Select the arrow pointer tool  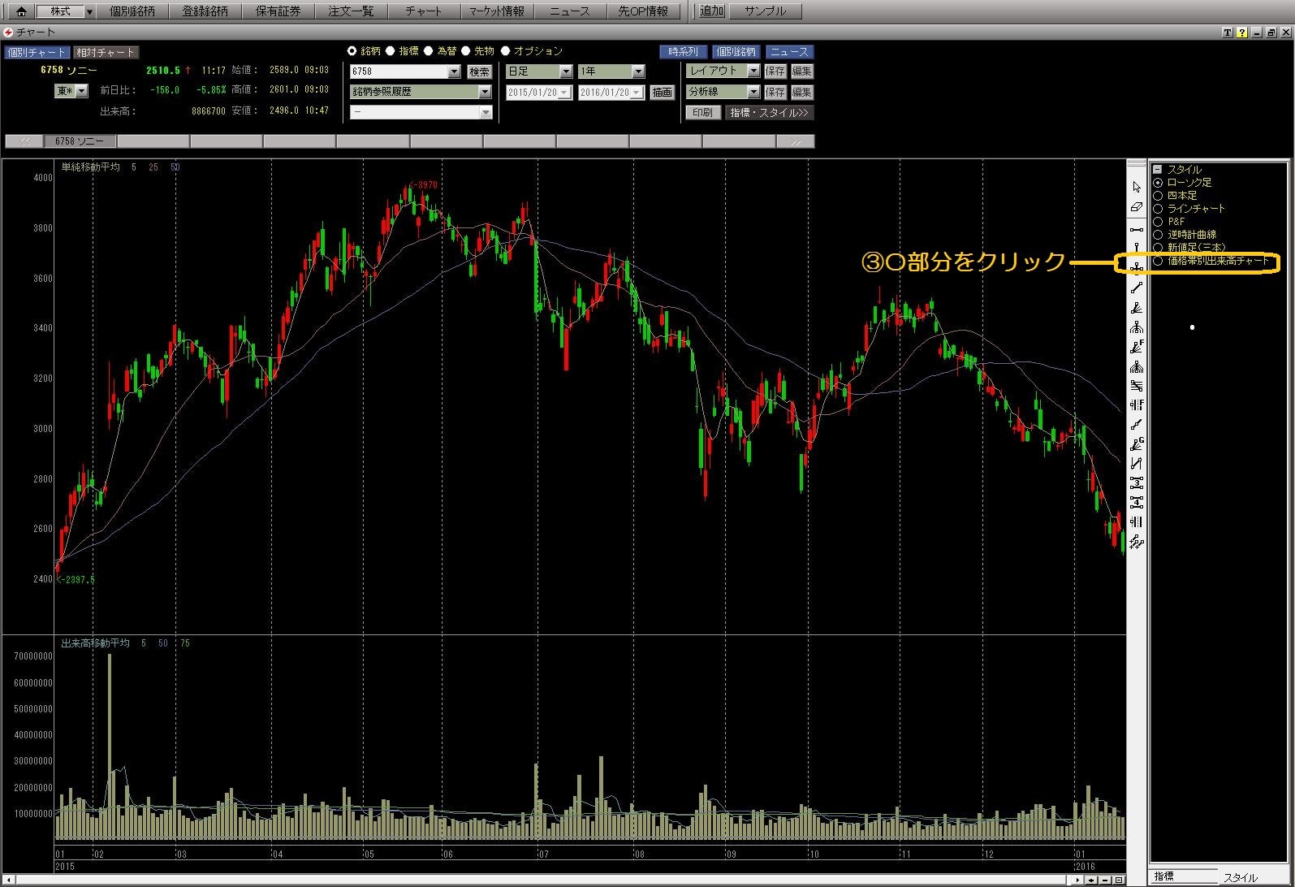pos(1136,187)
